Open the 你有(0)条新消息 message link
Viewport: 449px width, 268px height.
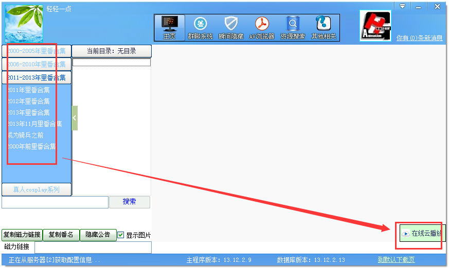[x=419, y=38]
